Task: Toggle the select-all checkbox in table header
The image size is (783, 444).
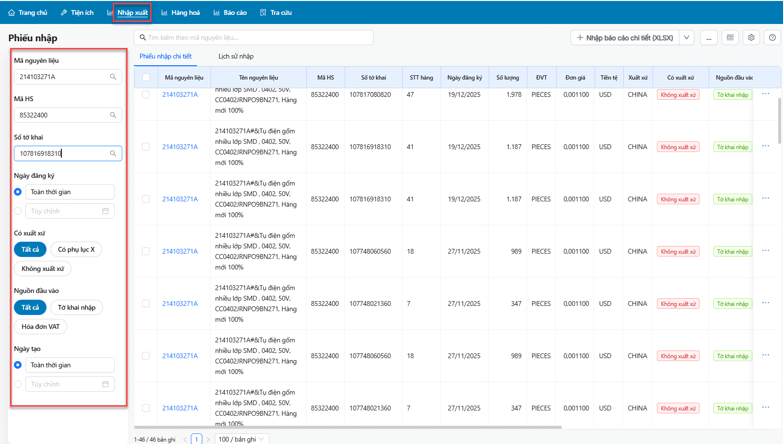Action: click(x=146, y=77)
